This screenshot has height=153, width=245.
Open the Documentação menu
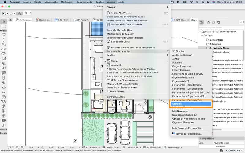pos(84,2)
